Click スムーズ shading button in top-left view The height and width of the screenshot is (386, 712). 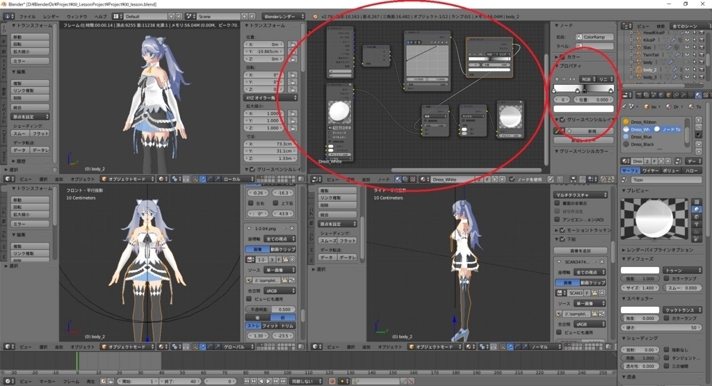20,134
